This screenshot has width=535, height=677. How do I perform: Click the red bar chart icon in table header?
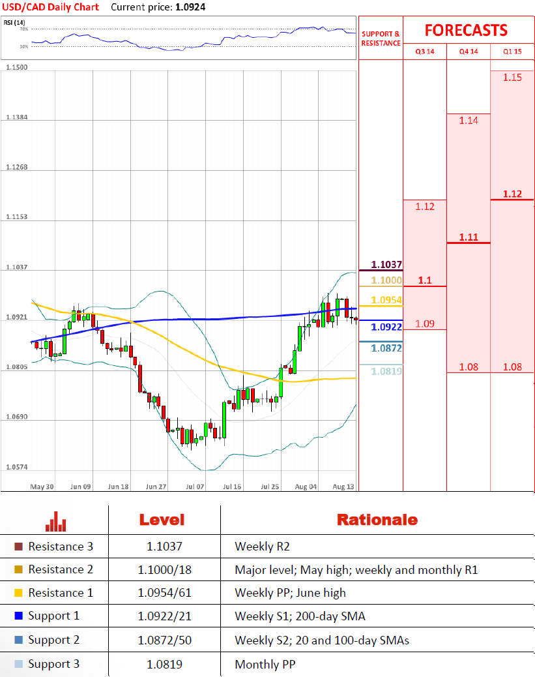click(x=55, y=521)
